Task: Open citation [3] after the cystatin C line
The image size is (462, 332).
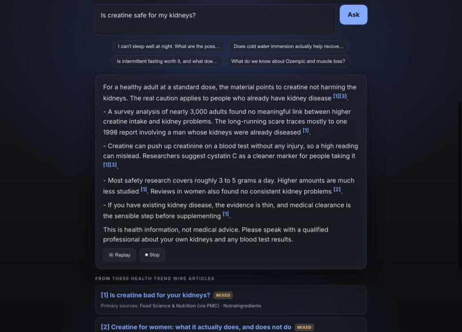Action: [x=113, y=165]
